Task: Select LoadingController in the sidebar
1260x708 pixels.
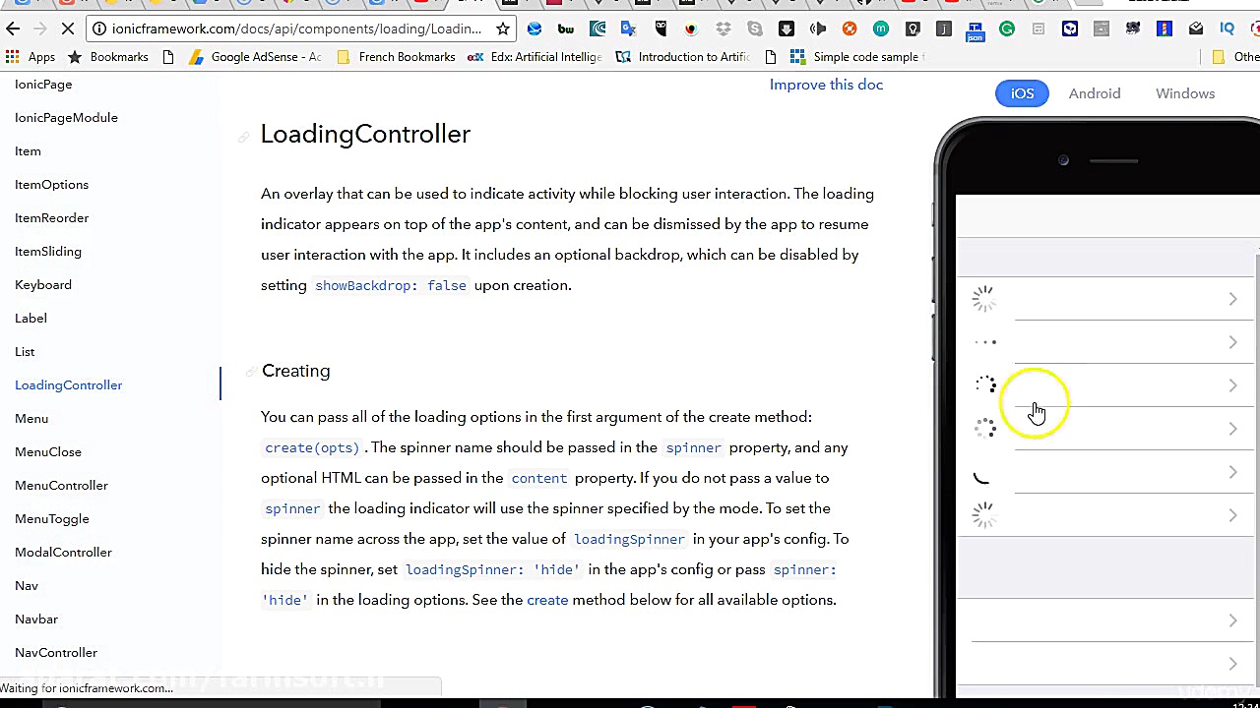Action: (x=68, y=385)
